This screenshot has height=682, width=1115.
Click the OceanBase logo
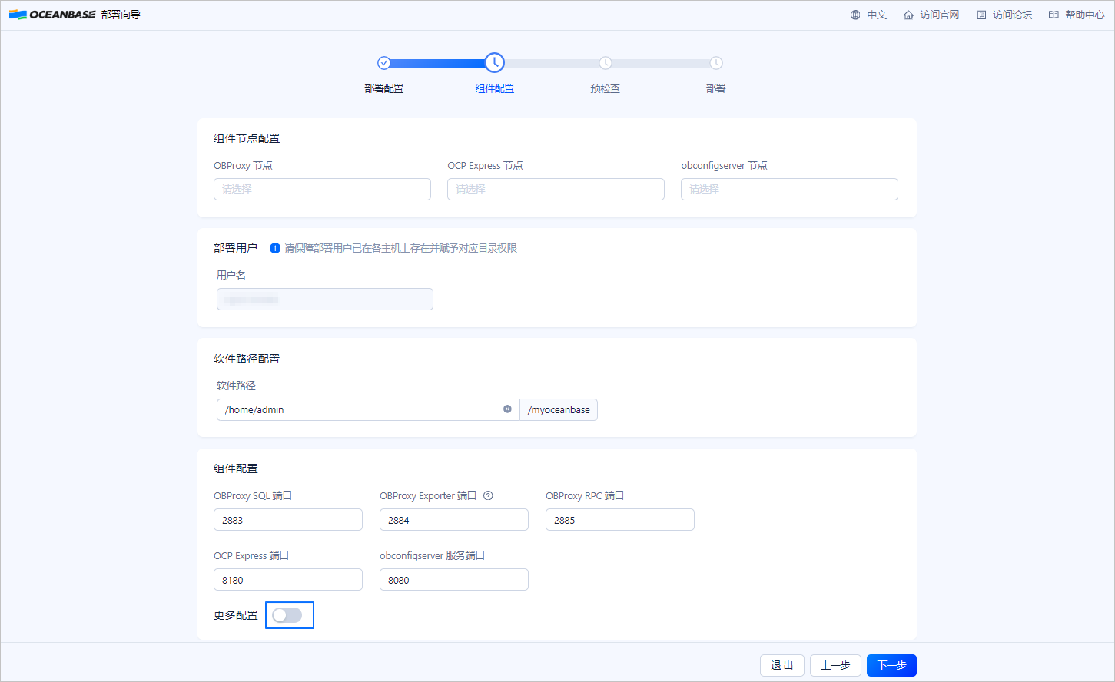tap(52, 15)
